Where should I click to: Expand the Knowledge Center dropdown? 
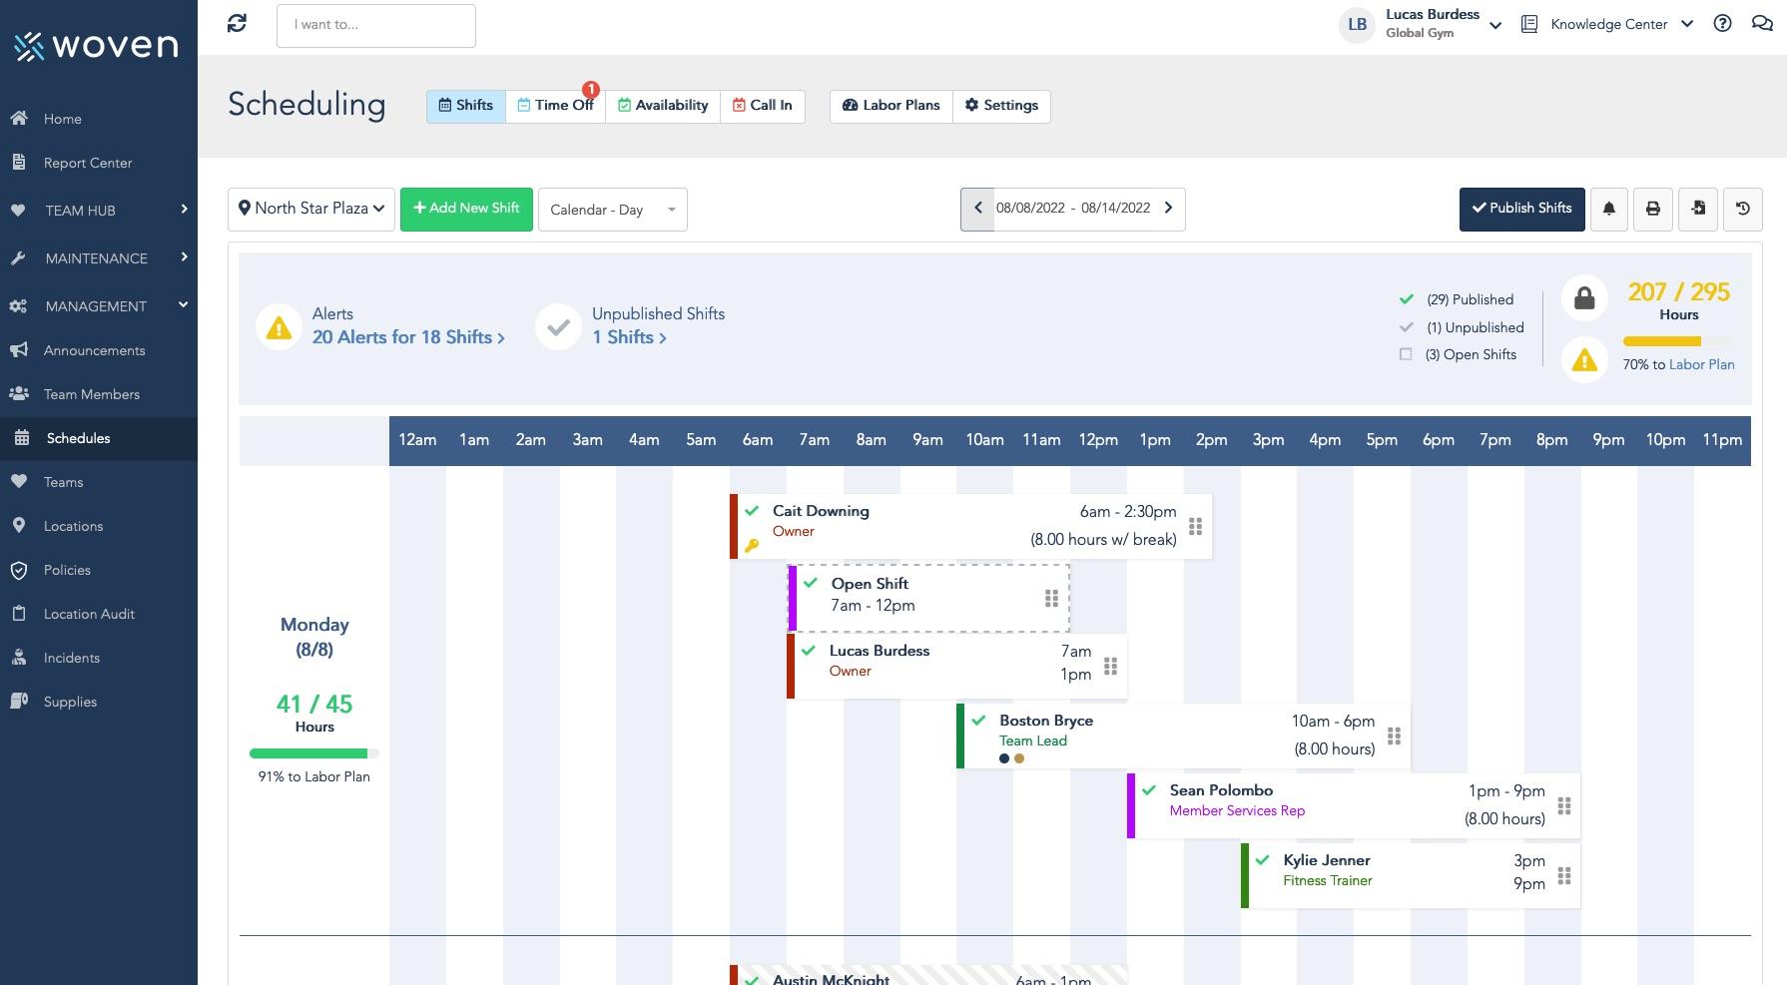[1687, 24]
